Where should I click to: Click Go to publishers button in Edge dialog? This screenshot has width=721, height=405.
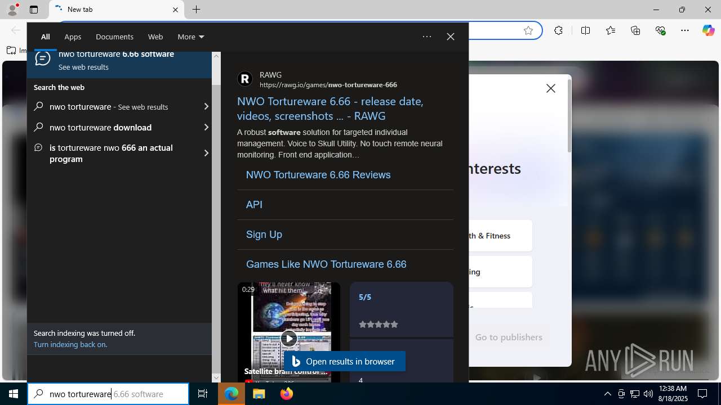pos(509,337)
